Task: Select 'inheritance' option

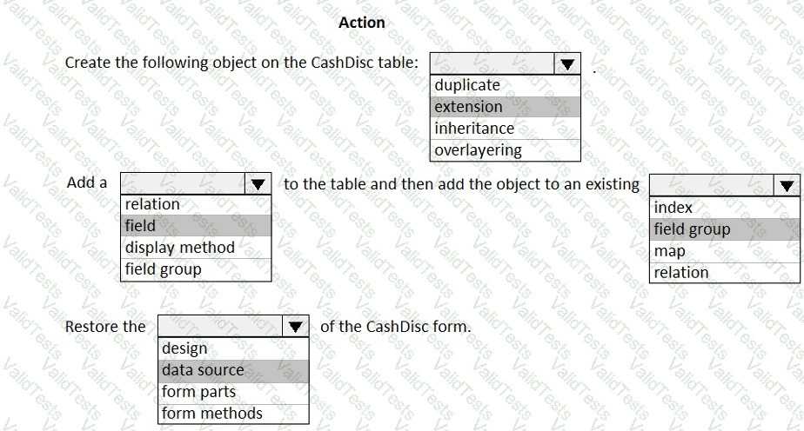Action: [505, 128]
